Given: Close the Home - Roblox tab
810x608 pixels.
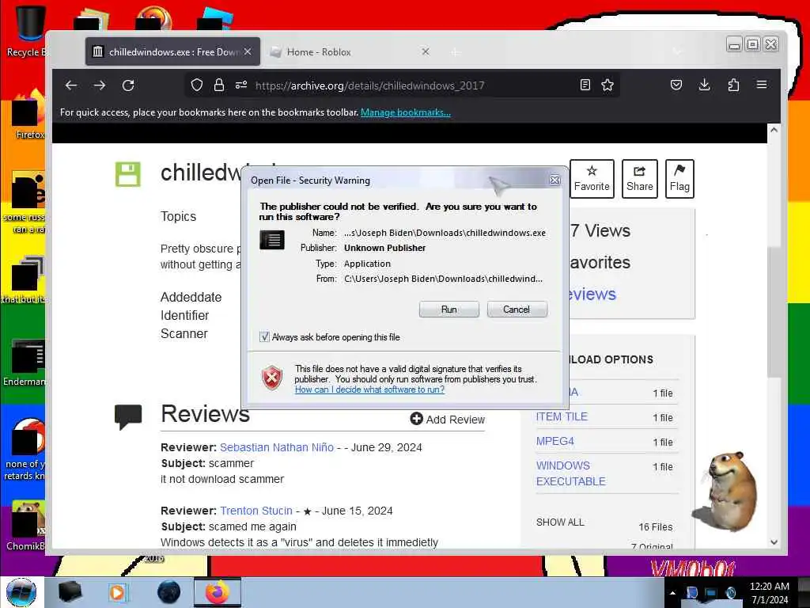Looking at the screenshot, I should point(425,51).
